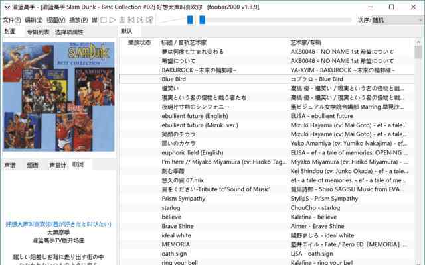The image size is (425, 265).
Task: Select the Tribute to 'Sound of Music' track
Action: [216, 189]
